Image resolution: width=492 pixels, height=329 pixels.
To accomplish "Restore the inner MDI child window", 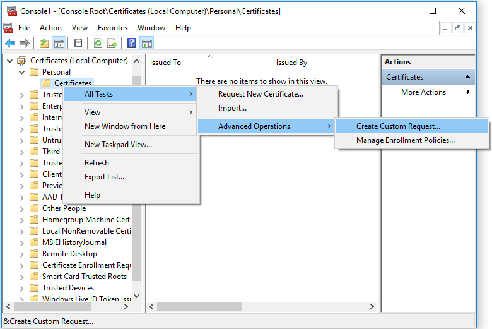I will [458, 28].
